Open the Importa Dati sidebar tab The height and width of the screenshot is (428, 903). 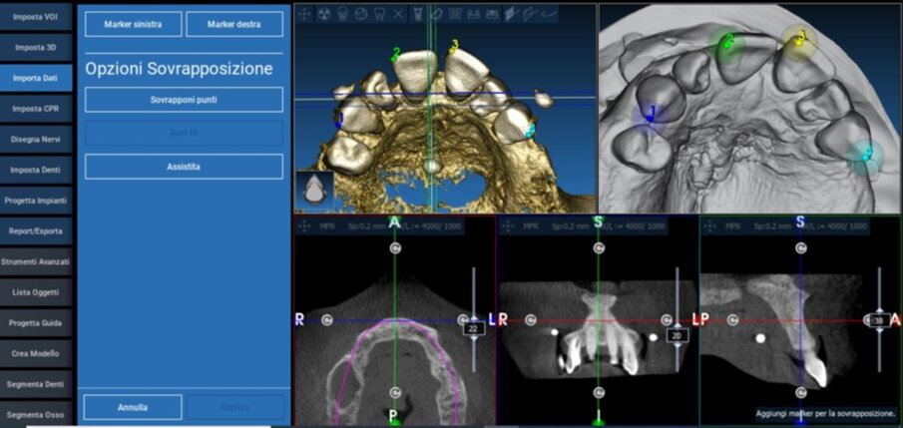36,77
